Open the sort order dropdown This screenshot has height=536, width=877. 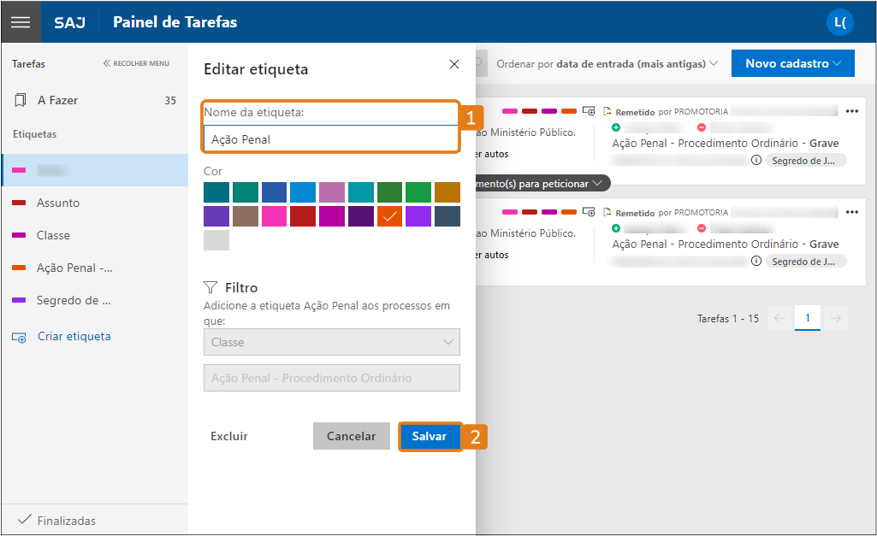(x=611, y=64)
